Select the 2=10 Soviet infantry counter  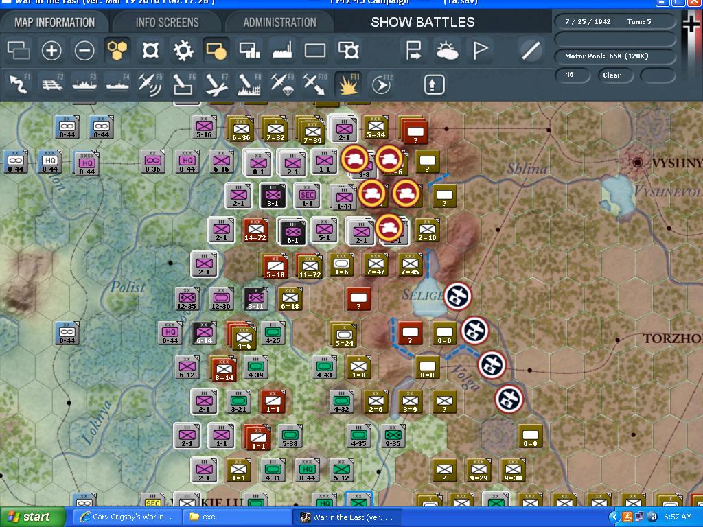click(x=427, y=231)
